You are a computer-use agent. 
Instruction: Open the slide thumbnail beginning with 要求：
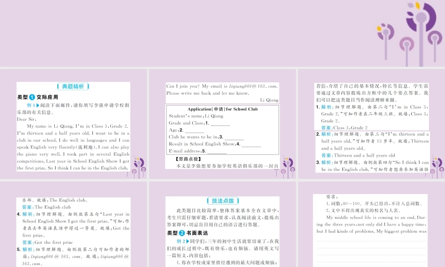pos(372,224)
